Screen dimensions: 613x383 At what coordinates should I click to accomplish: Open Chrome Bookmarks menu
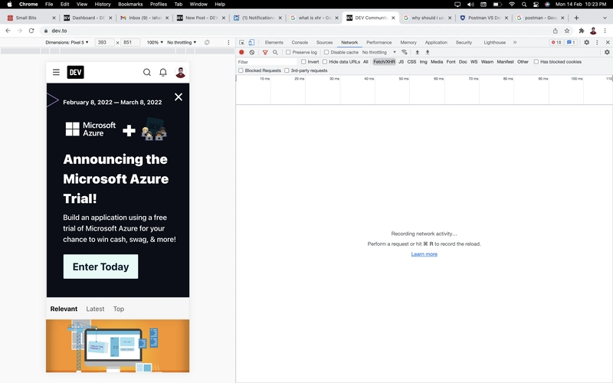130,5
